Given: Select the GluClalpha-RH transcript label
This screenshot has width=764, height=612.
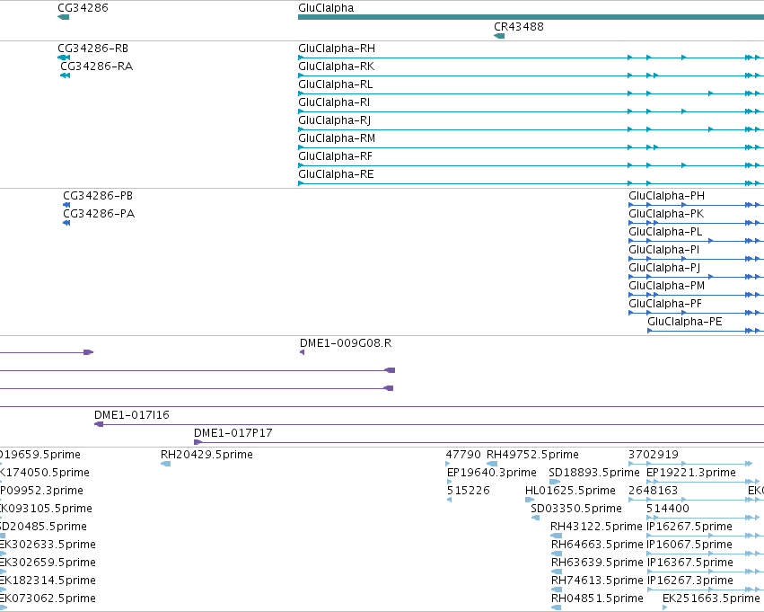Looking at the screenshot, I should coord(337,49).
